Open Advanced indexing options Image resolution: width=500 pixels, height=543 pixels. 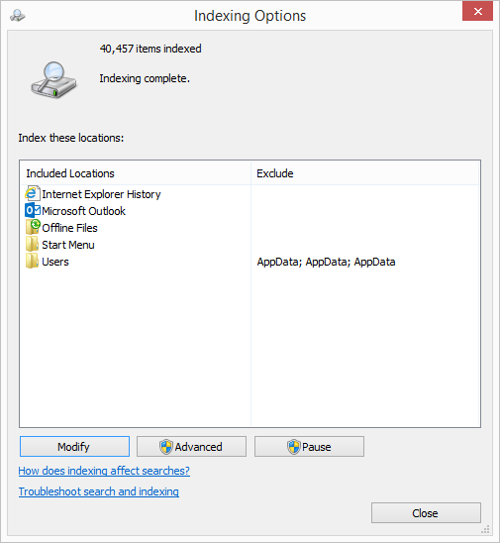pyautogui.click(x=191, y=446)
